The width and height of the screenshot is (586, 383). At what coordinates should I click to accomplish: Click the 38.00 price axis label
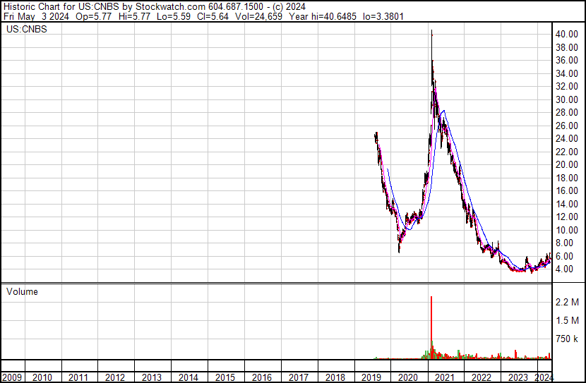(x=566, y=47)
